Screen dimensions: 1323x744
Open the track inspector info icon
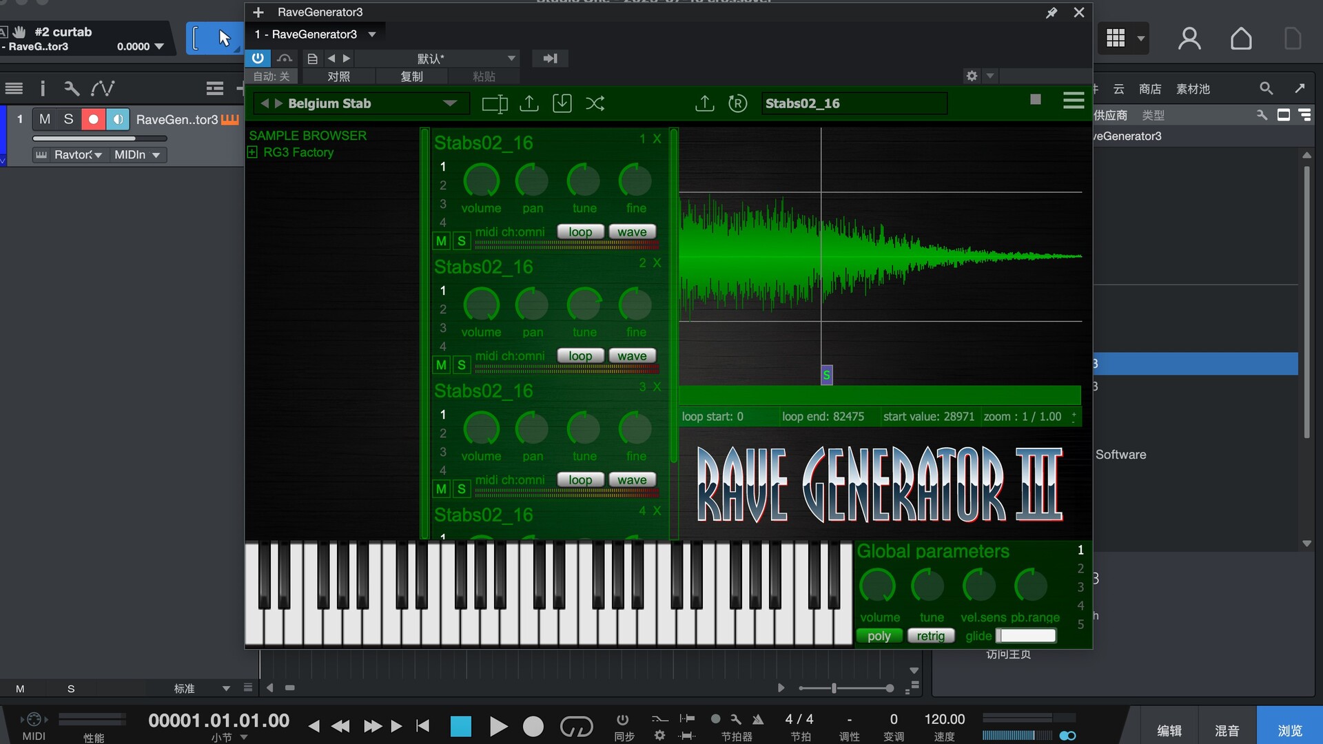click(43, 88)
